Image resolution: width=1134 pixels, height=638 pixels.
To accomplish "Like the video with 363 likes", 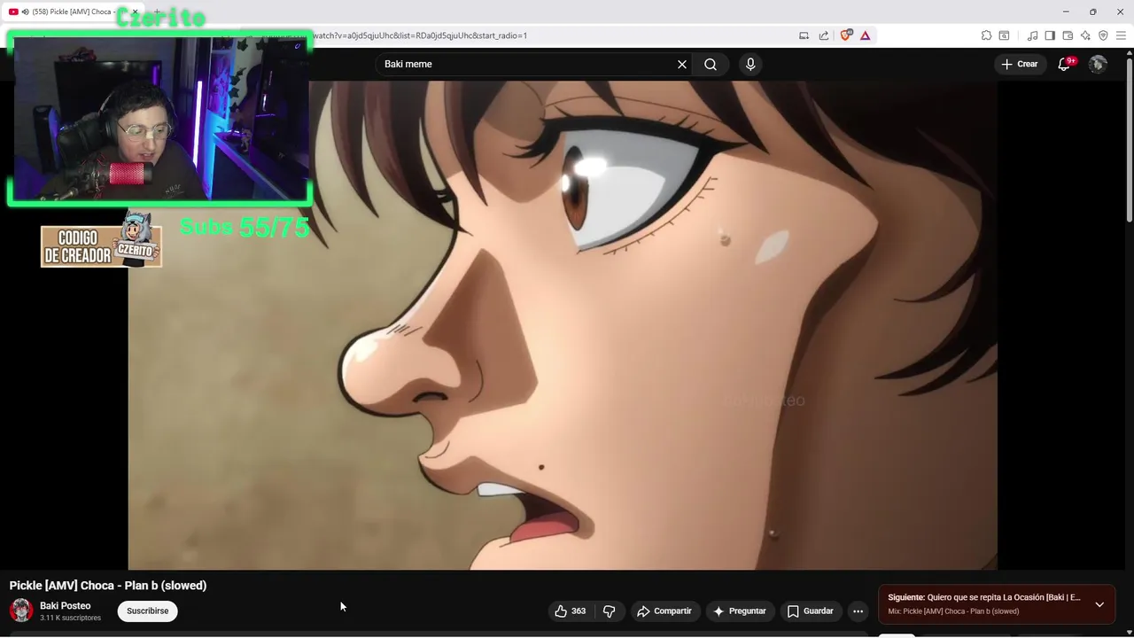I will pyautogui.click(x=570, y=611).
